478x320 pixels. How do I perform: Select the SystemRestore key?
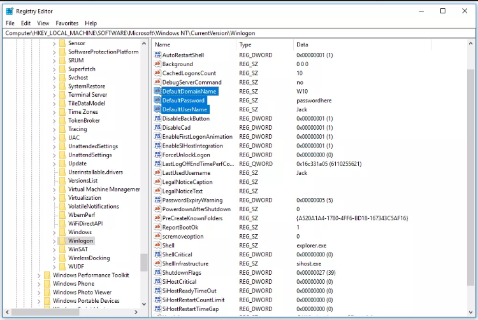87,86
